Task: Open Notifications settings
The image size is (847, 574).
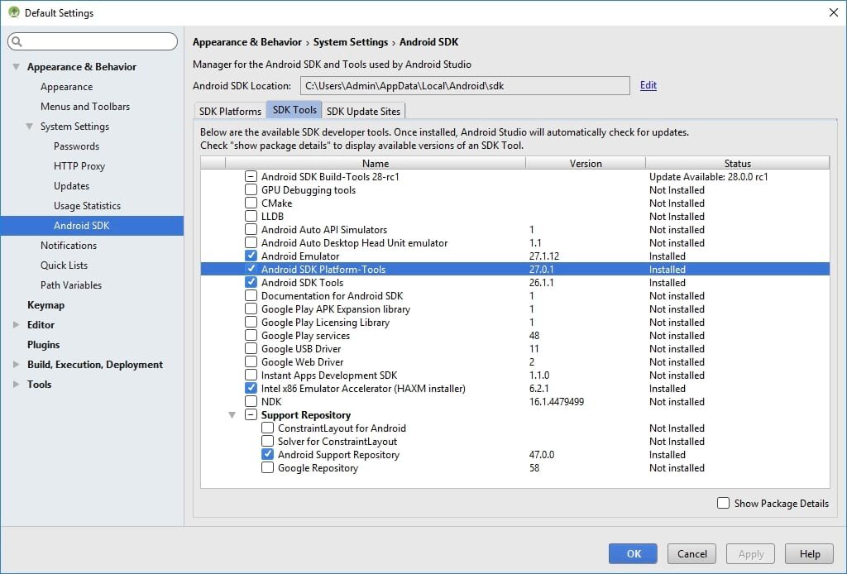Action: [69, 245]
